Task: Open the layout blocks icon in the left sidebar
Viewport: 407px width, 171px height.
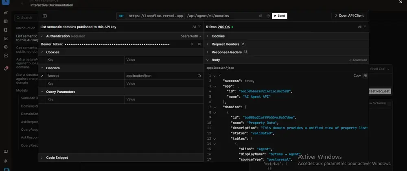Action: 6,38
